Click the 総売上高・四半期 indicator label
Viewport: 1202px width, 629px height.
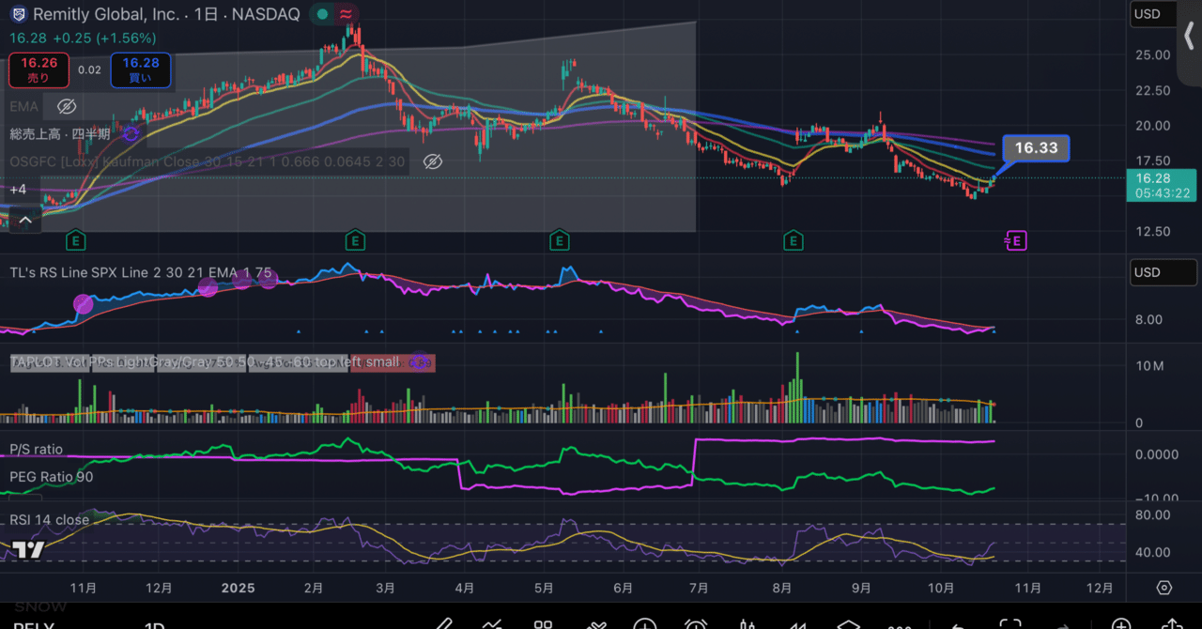pos(60,134)
